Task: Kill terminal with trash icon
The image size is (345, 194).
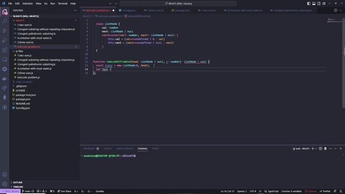Action: coord(326,149)
